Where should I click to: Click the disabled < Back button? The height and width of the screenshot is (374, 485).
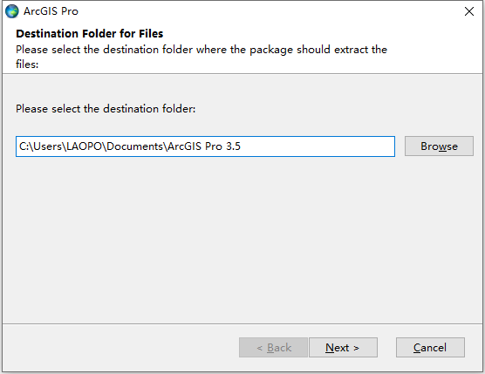point(273,348)
